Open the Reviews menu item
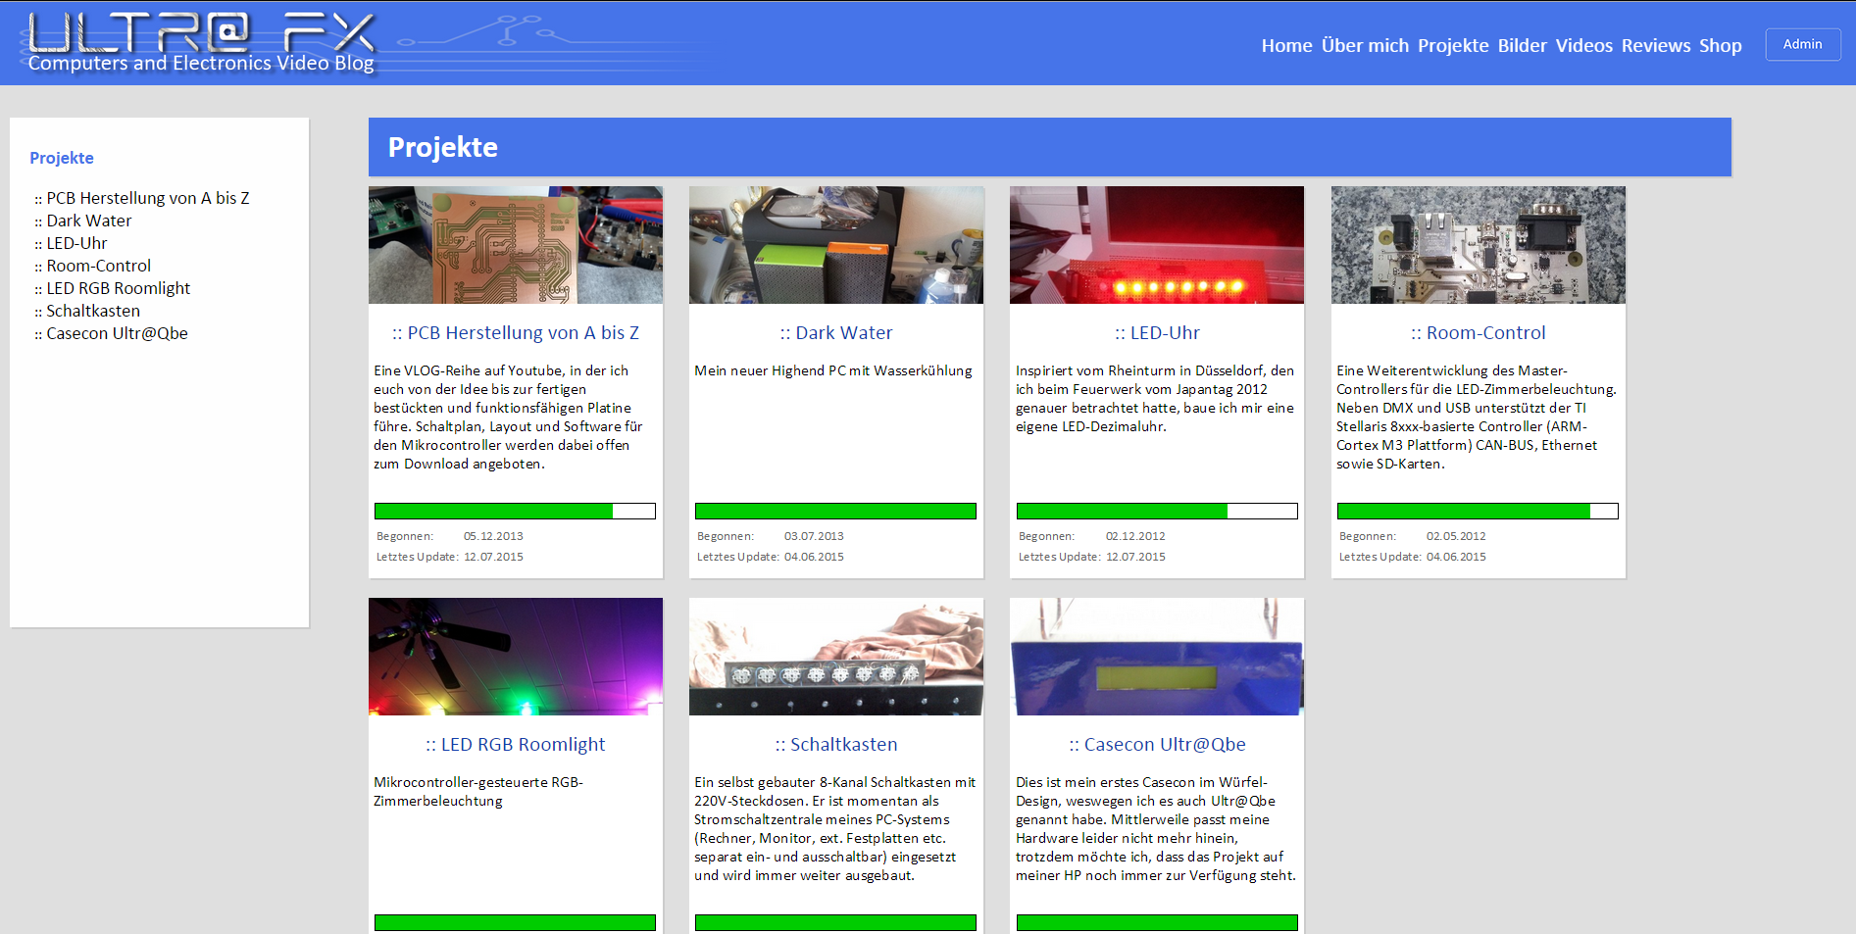This screenshot has height=934, width=1856. 1656,45
